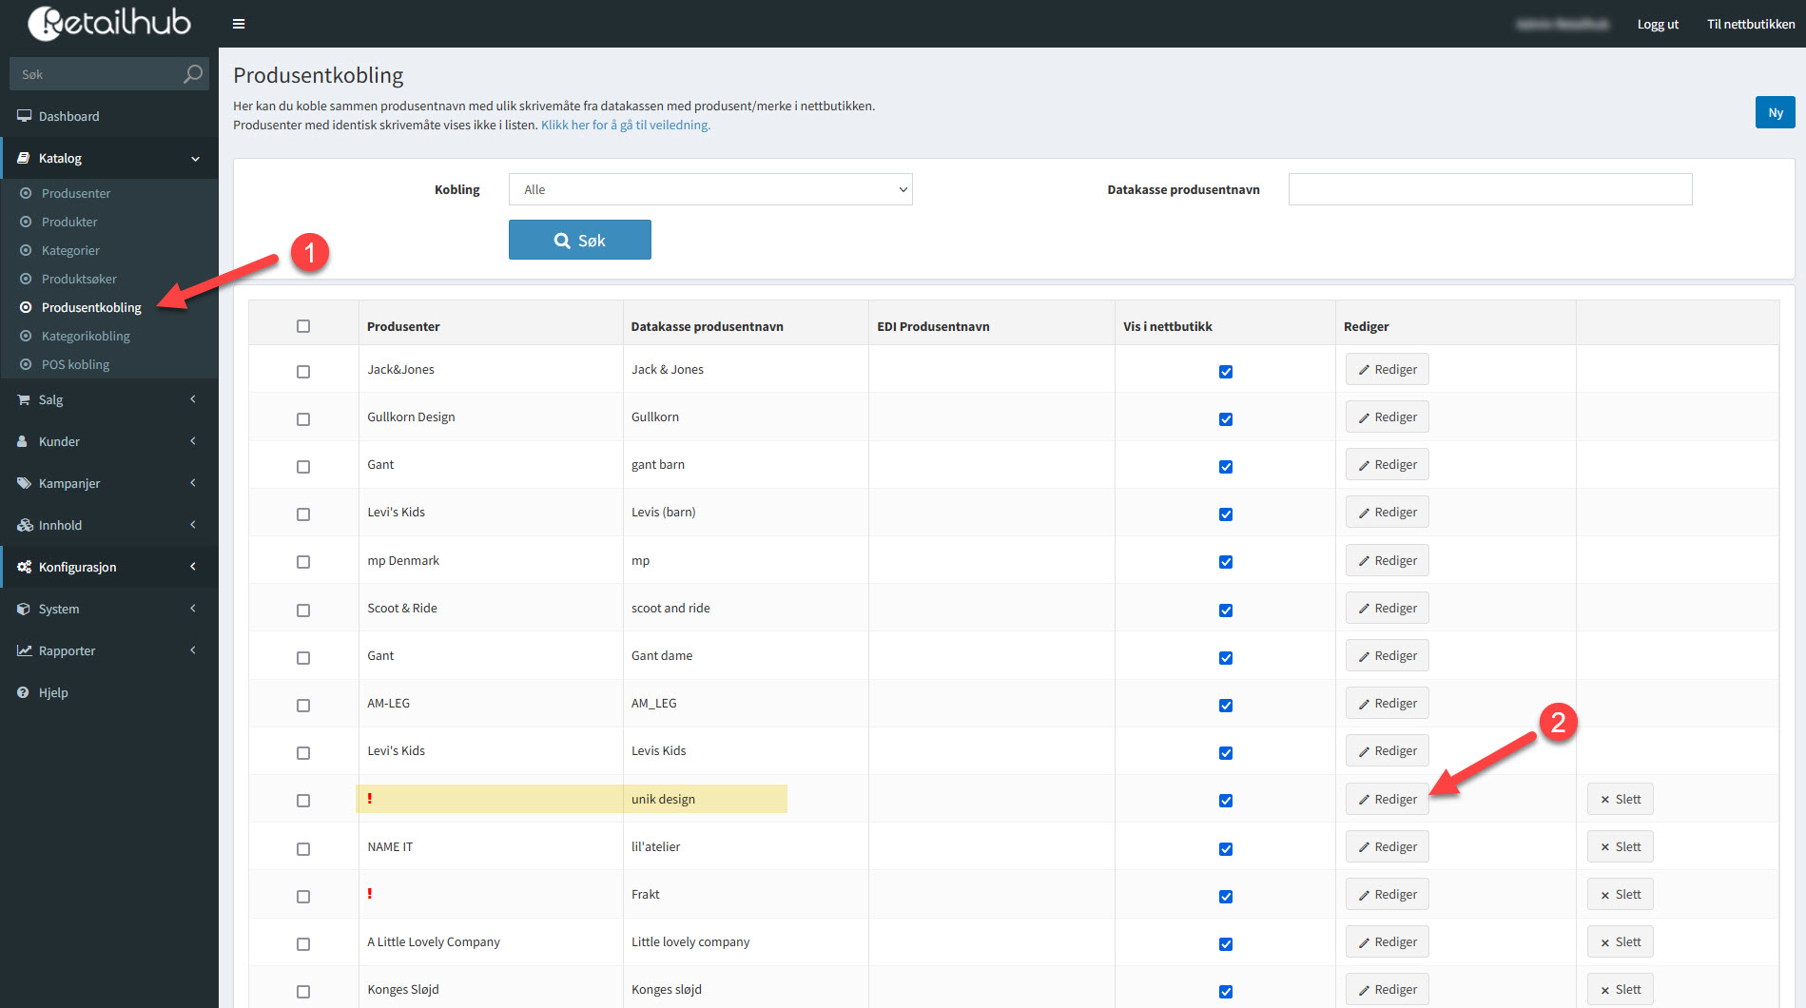Check the row checkbox for Jack&Jones
The image size is (1806, 1008).
[303, 372]
